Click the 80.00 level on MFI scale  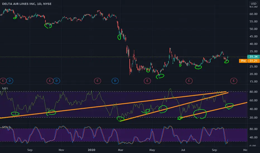(x=253, y=92)
